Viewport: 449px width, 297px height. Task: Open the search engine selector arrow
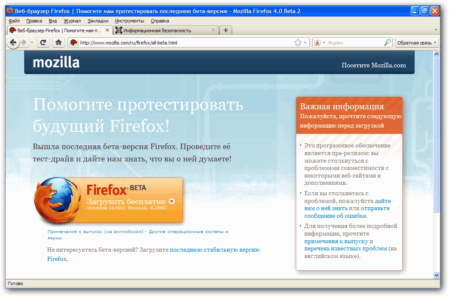point(324,43)
